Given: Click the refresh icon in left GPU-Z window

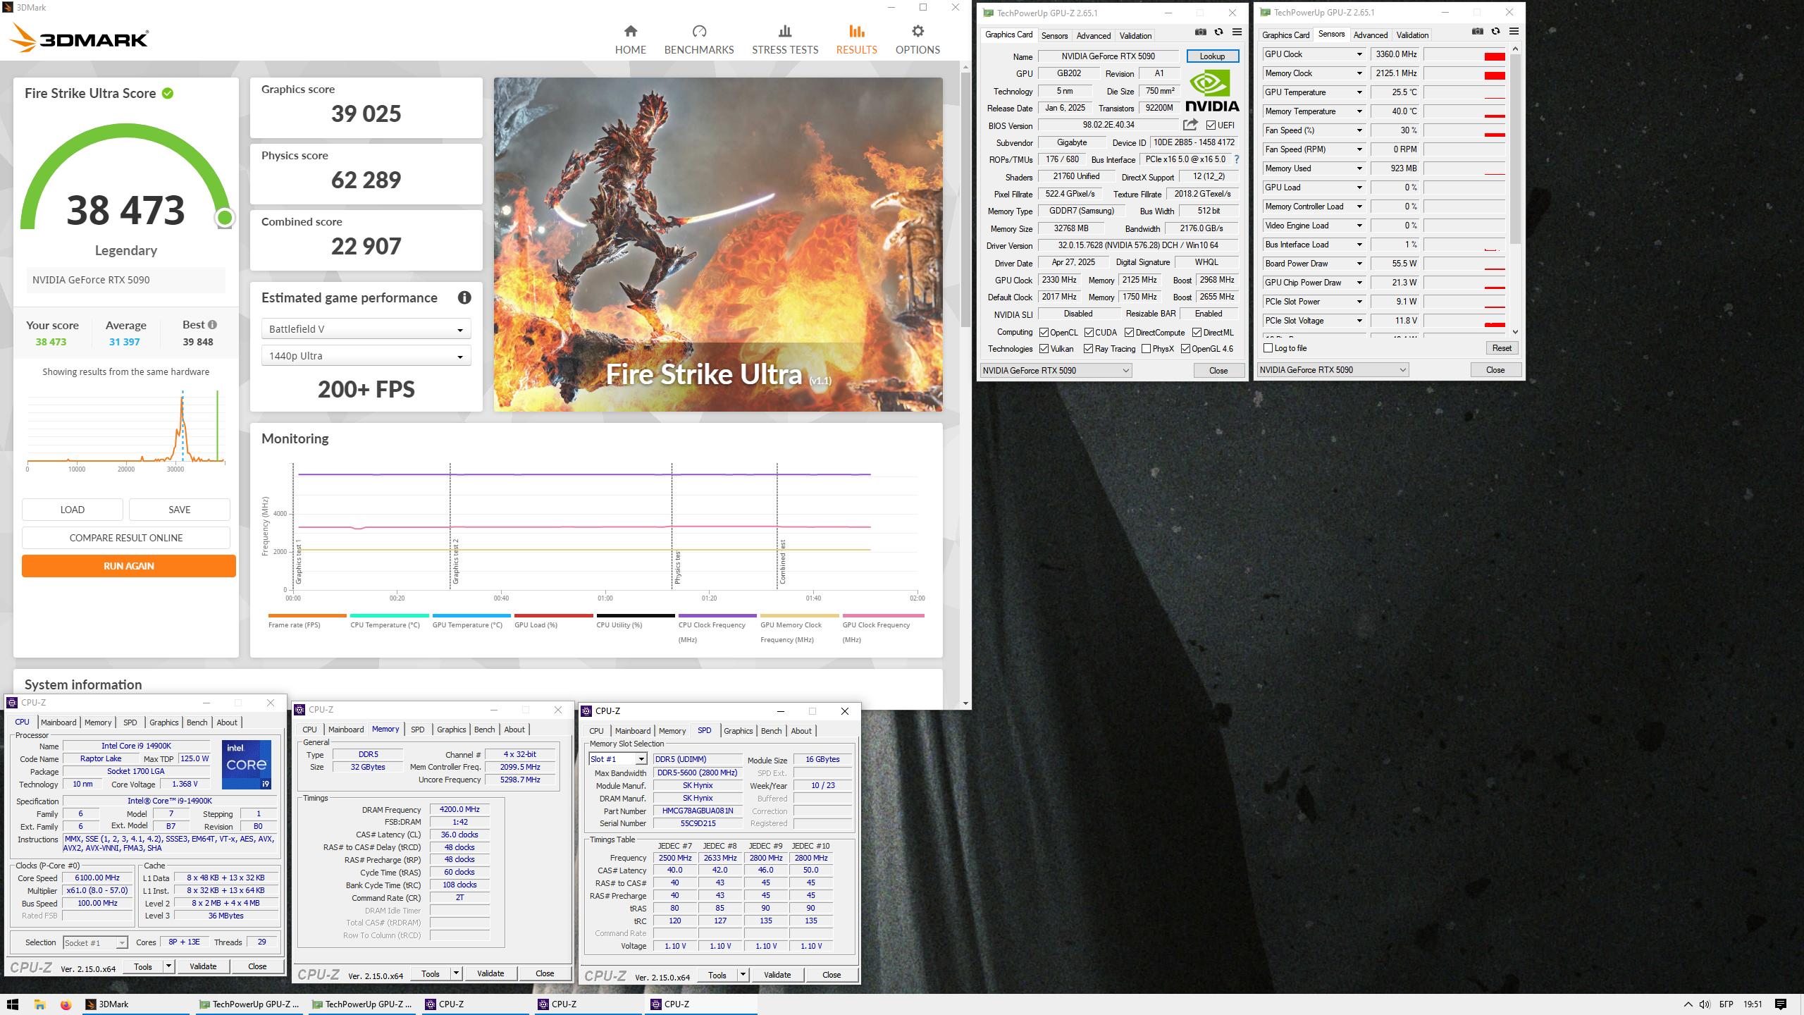Looking at the screenshot, I should pyautogui.click(x=1218, y=32).
